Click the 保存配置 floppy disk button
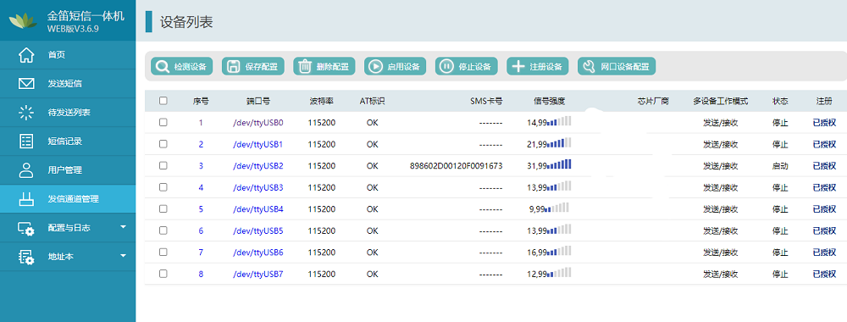Image resolution: width=847 pixels, height=322 pixels. coord(252,66)
